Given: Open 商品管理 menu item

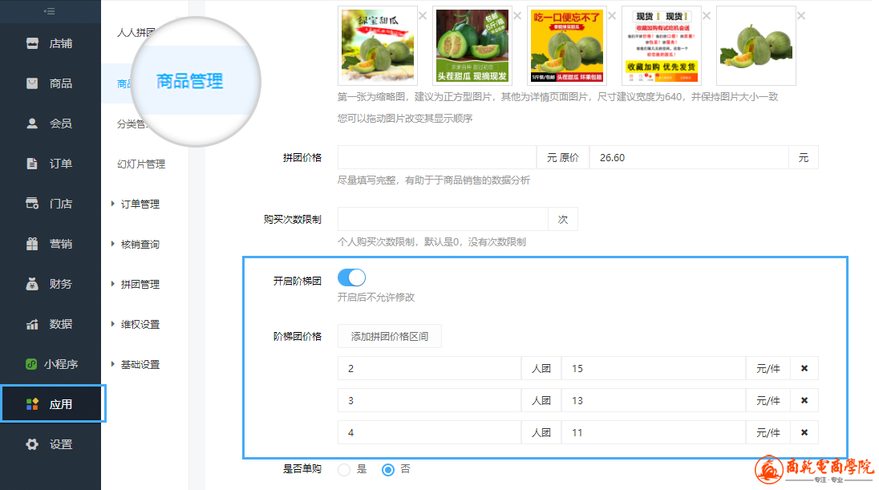Looking at the screenshot, I should (189, 81).
